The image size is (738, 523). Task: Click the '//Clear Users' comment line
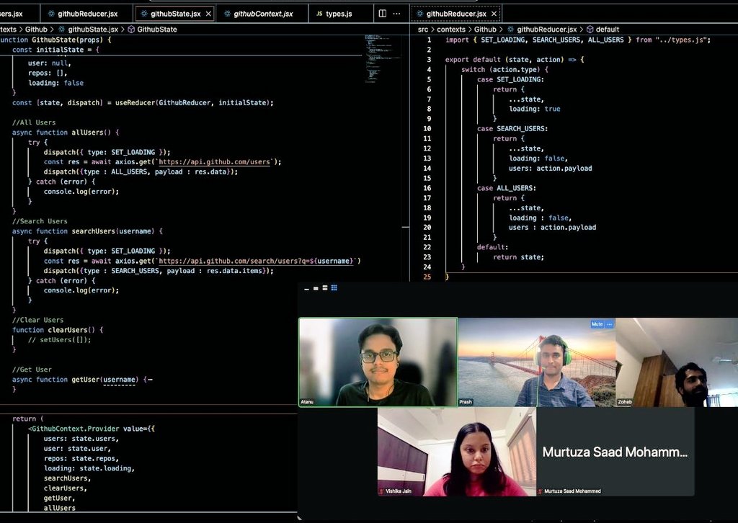click(37, 320)
